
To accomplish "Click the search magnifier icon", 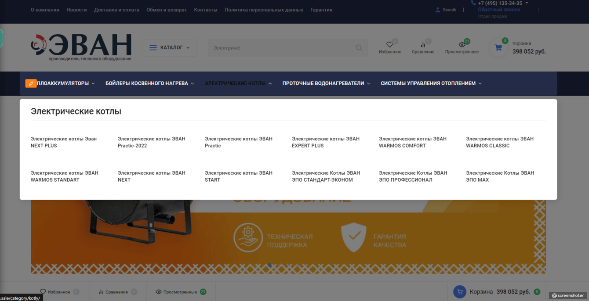I will 359,48.
